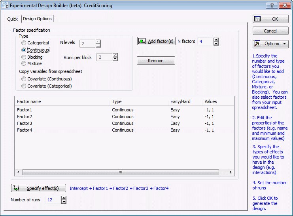Click Factor3 values -1, 1 cell
This screenshot has width=293, height=216.
(209, 123)
